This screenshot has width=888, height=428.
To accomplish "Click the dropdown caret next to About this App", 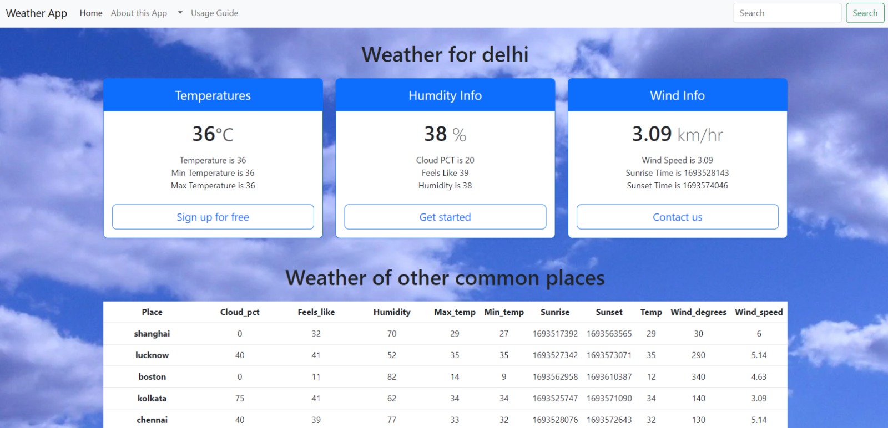I will pos(180,13).
